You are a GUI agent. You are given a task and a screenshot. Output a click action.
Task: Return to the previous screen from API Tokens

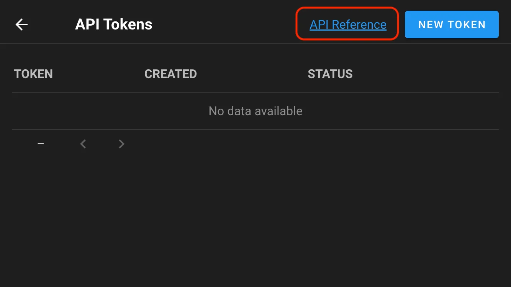(x=21, y=24)
